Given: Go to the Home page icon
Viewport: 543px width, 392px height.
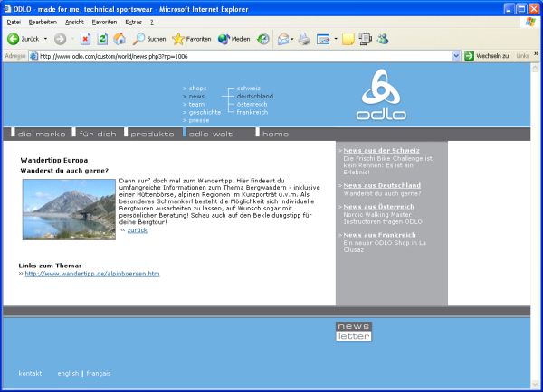Looking at the screenshot, I should pyautogui.click(x=119, y=39).
